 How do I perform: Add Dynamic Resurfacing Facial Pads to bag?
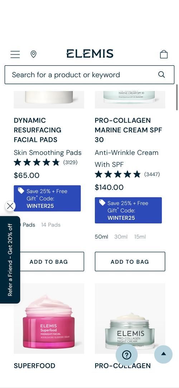[49, 261]
